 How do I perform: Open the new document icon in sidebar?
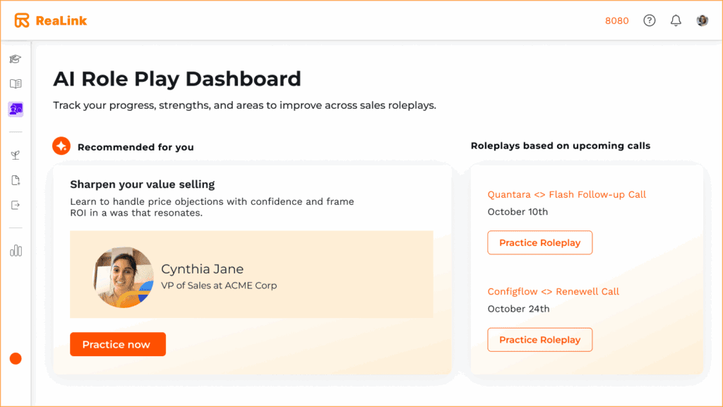(x=16, y=179)
